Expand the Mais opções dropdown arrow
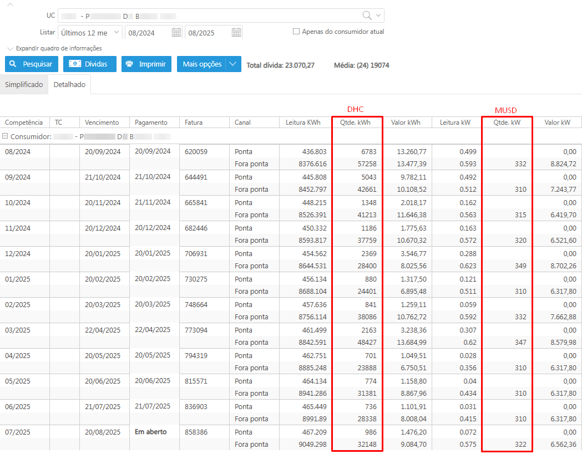This screenshot has width=582, height=454. click(234, 64)
